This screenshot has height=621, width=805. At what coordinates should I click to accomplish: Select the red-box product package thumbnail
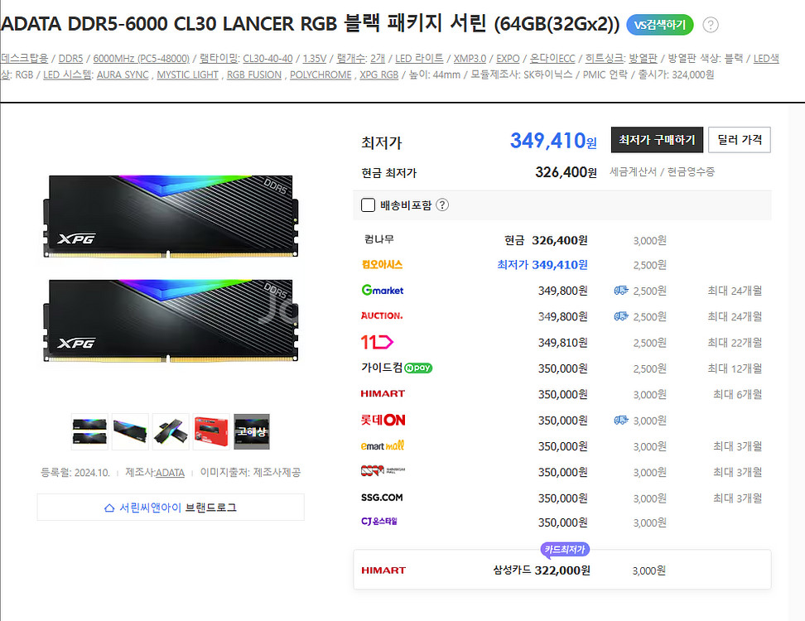pyautogui.click(x=211, y=431)
